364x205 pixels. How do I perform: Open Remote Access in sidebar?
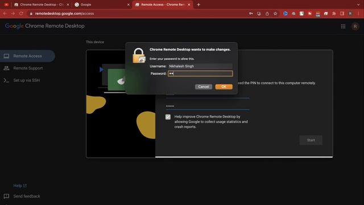click(x=27, y=56)
